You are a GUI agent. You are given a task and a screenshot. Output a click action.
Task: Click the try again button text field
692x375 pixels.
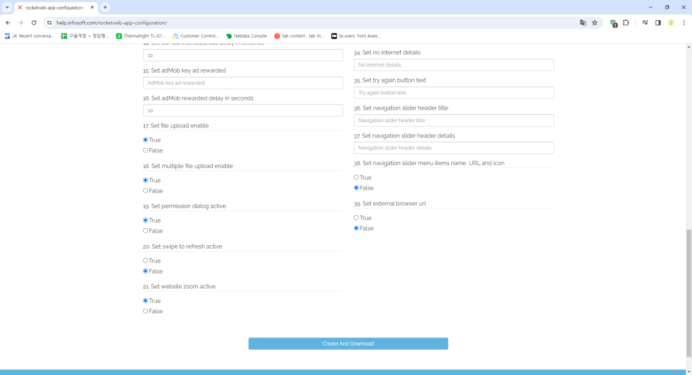pos(453,93)
